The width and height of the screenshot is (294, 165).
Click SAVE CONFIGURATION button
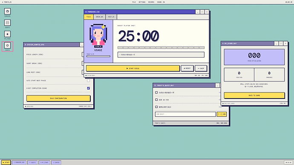tap(58, 98)
